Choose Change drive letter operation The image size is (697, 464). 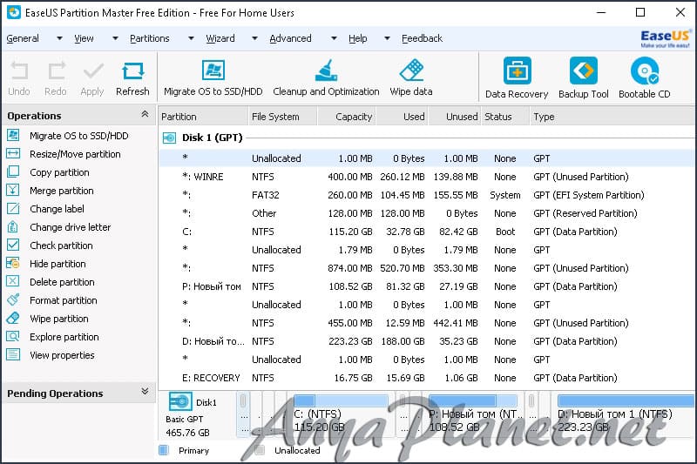(x=70, y=227)
